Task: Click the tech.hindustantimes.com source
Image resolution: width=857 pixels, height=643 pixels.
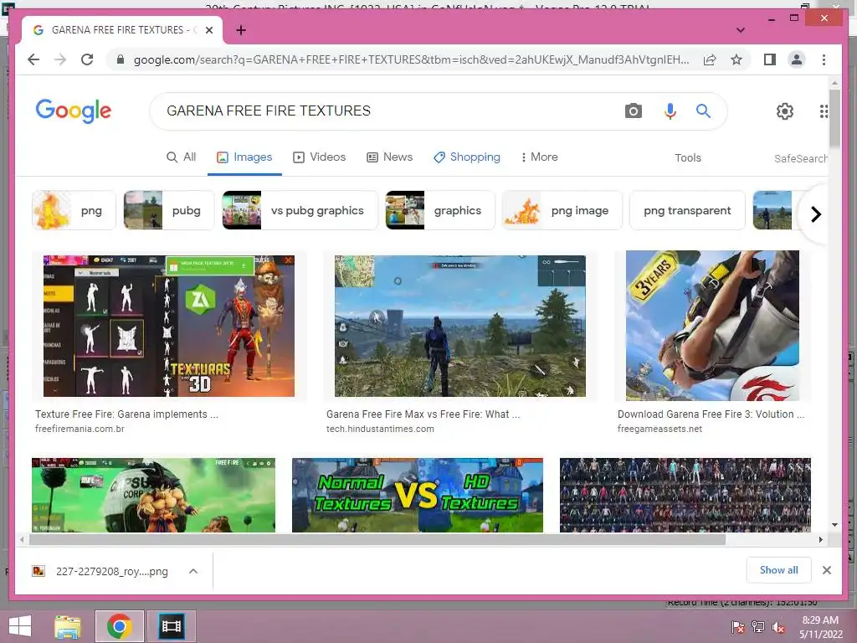Action: click(381, 430)
